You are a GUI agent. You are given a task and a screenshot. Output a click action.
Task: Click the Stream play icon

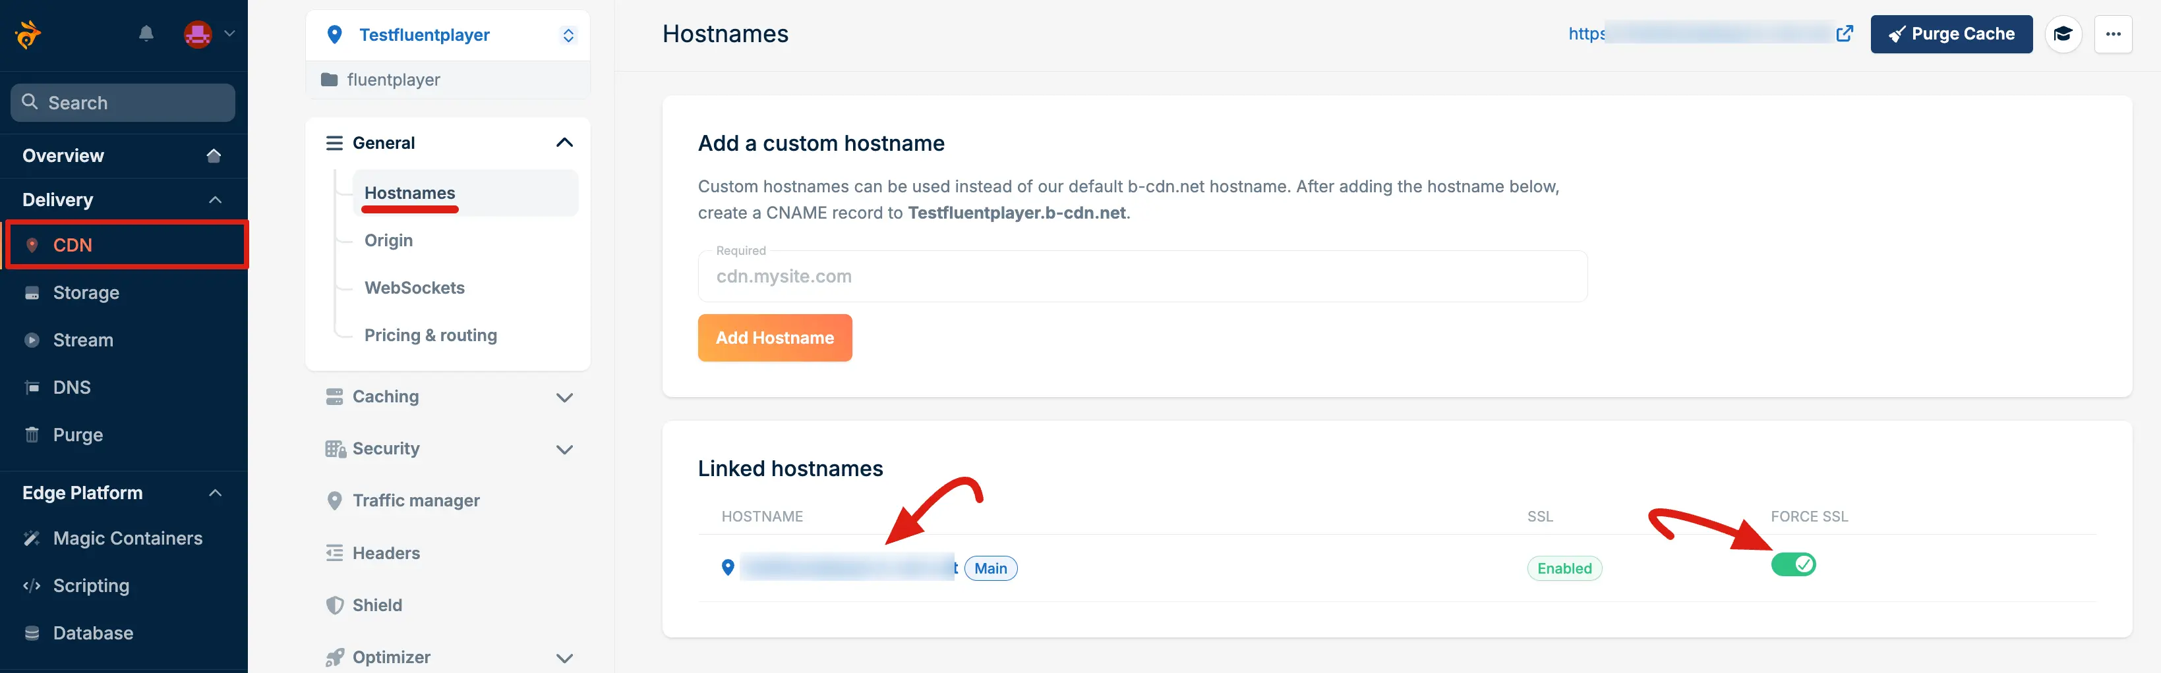tap(32, 340)
